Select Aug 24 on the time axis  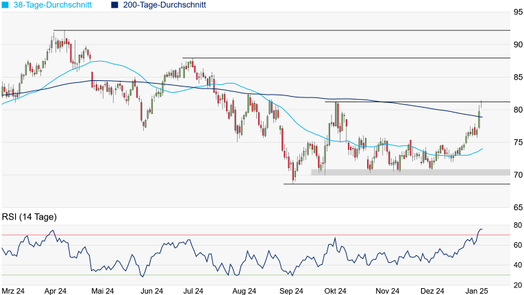pos(244,291)
